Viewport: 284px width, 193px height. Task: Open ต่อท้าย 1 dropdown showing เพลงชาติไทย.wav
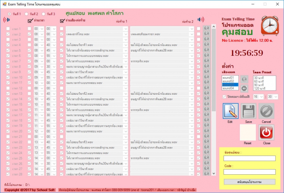coord(126,34)
